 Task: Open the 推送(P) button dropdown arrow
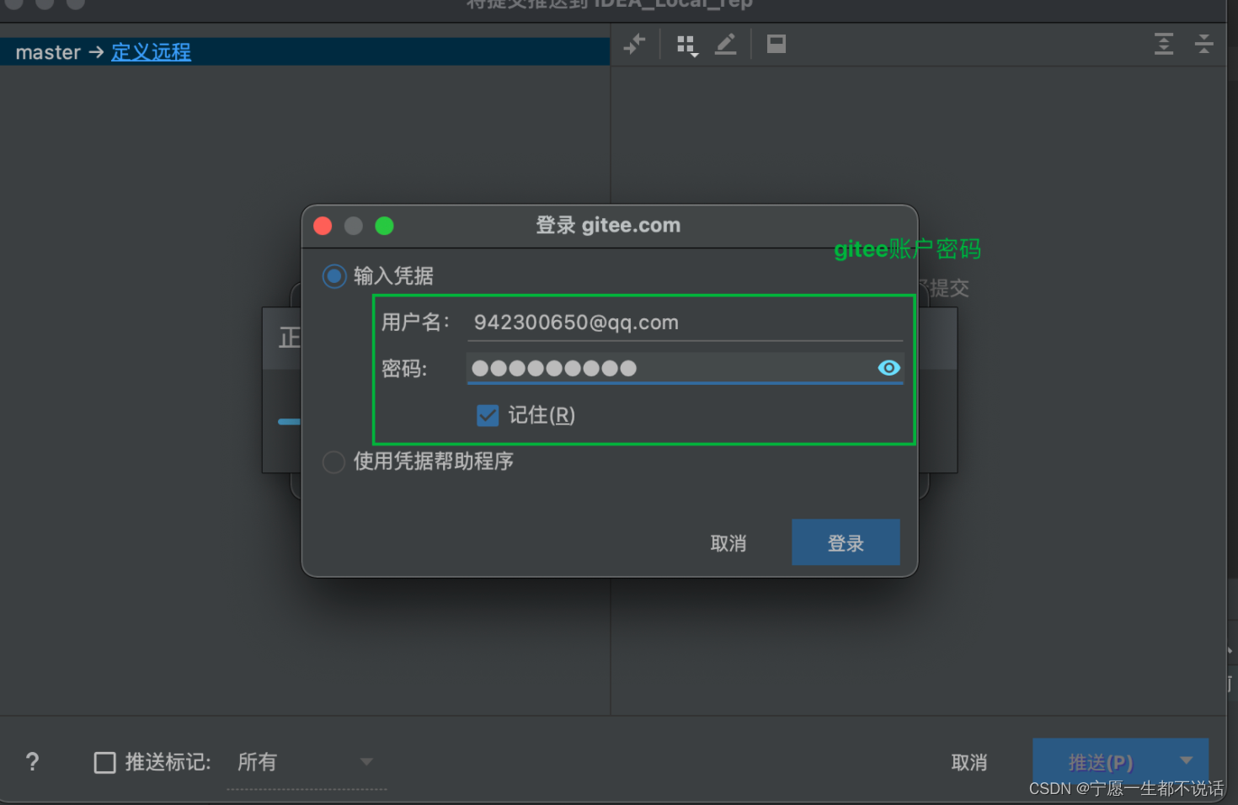[x=1187, y=760]
